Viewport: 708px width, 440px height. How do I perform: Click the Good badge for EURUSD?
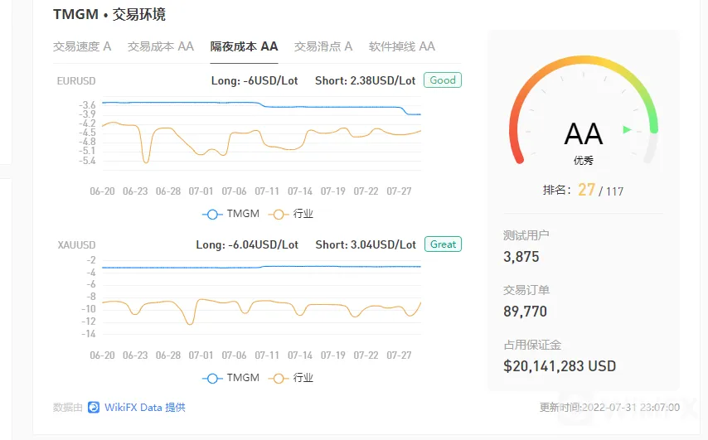(443, 80)
